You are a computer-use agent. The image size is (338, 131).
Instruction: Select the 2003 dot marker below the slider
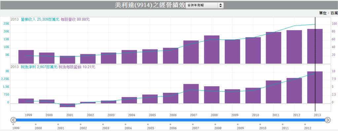[103, 124]
